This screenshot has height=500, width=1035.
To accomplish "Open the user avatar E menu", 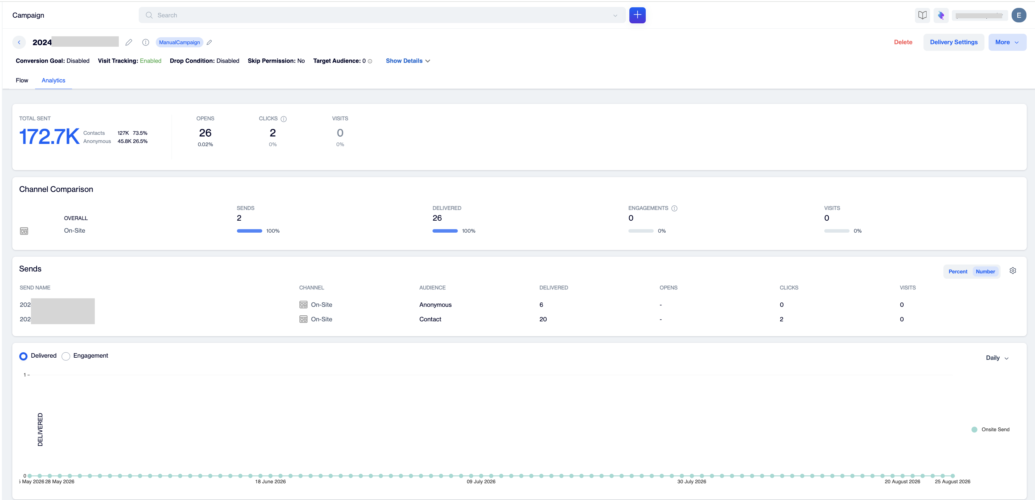I will (1019, 15).
